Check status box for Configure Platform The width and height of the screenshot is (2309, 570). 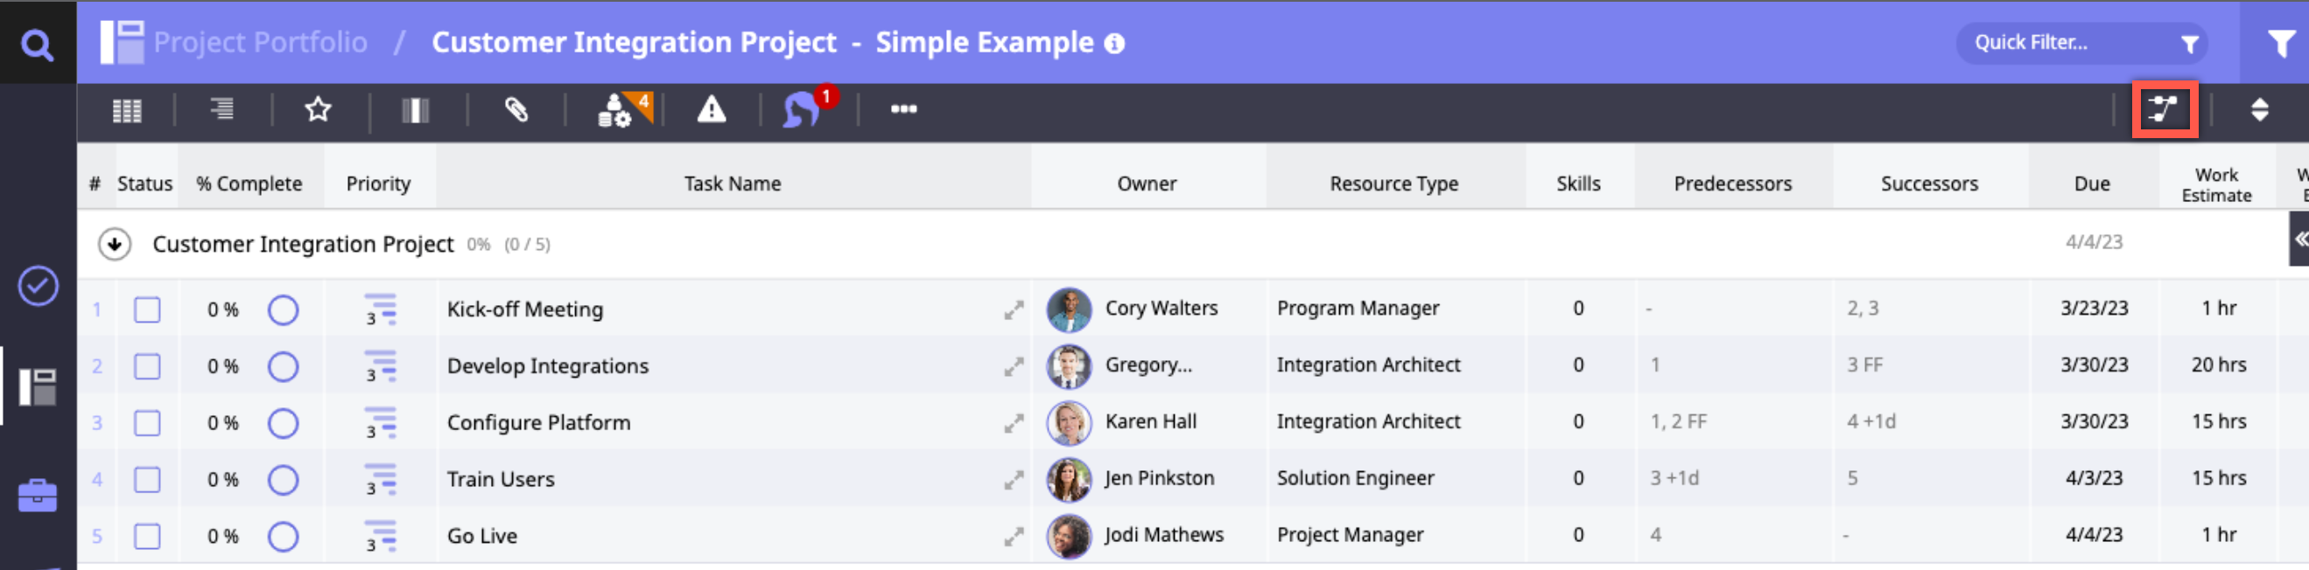coord(147,423)
